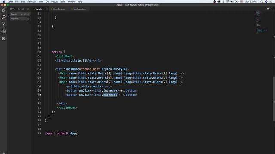
Task: Click the Wi-Fi status icon in menu bar
Action: 227,2
